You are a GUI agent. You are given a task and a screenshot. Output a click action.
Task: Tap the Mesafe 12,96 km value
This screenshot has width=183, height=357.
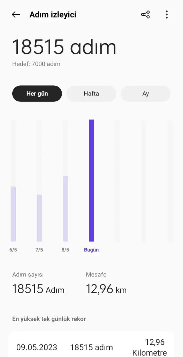click(106, 289)
